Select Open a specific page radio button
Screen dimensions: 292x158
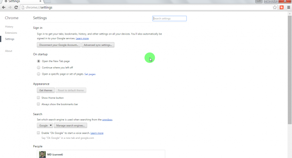click(38, 74)
